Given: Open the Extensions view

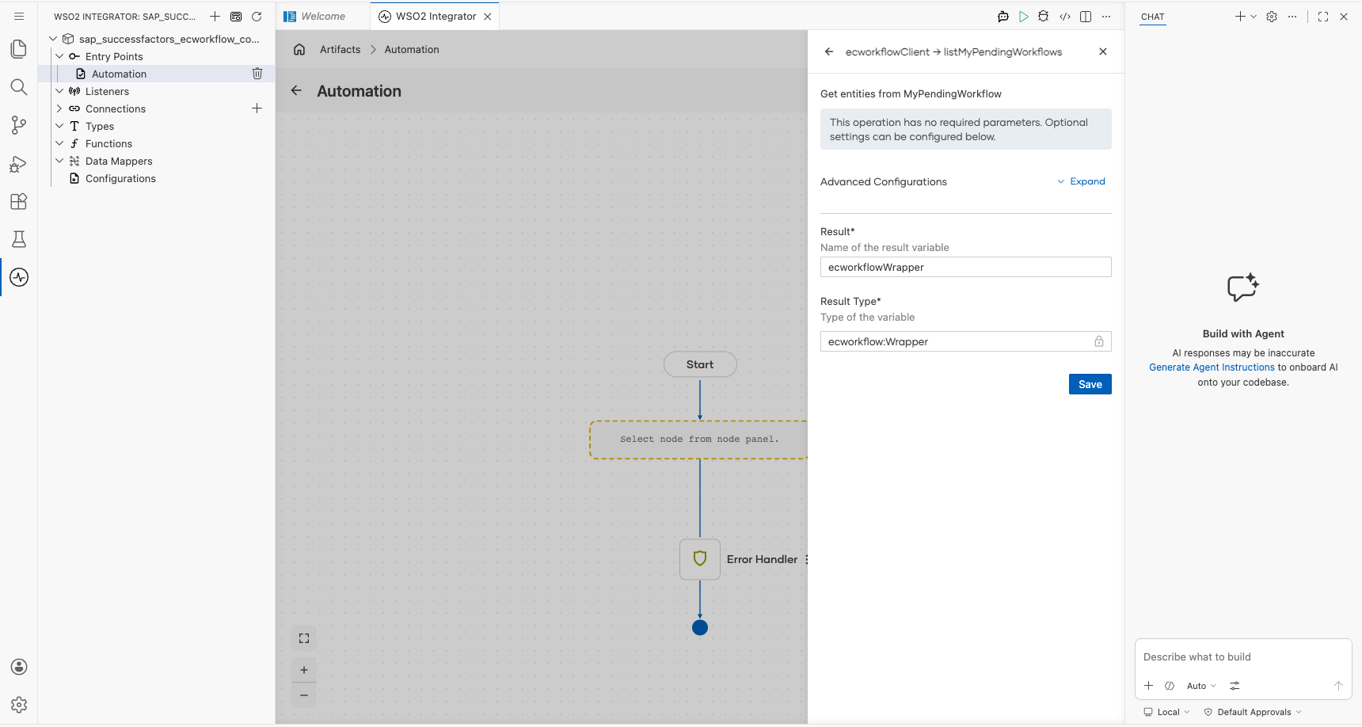Looking at the screenshot, I should click(19, 201).
